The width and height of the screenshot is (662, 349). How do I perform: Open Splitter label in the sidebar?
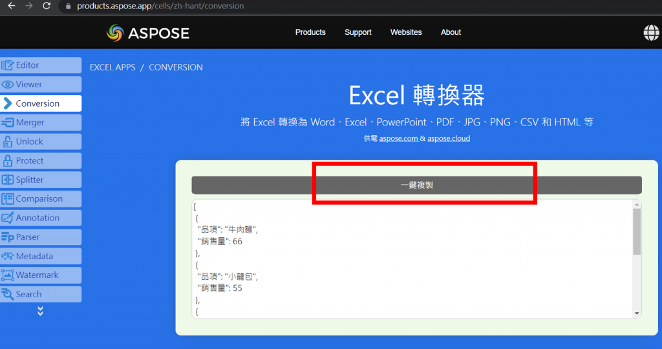(30, 180)
